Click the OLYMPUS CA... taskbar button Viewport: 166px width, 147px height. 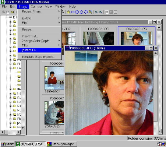[31, 144]
